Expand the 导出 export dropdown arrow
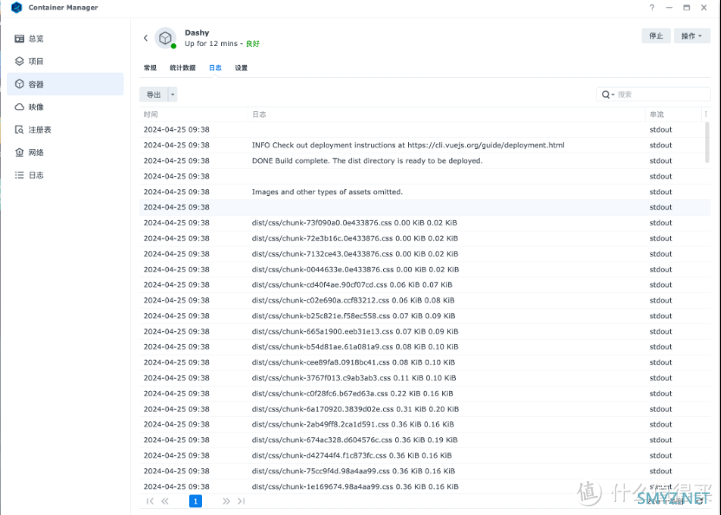This screenshot has width=721, height=515. point(173,95)
